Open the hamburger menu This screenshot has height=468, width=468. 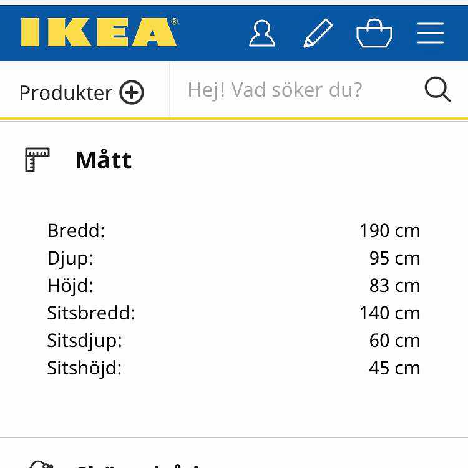pyautogui.click(x=431, y=33)
